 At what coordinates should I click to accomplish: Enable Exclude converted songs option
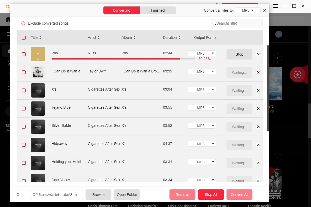coord(23,23)
